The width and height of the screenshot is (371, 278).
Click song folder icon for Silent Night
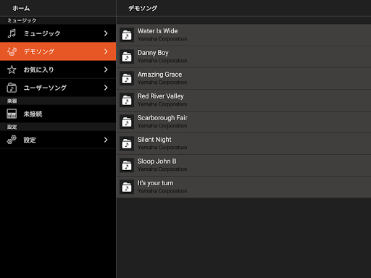click(127, 143)
